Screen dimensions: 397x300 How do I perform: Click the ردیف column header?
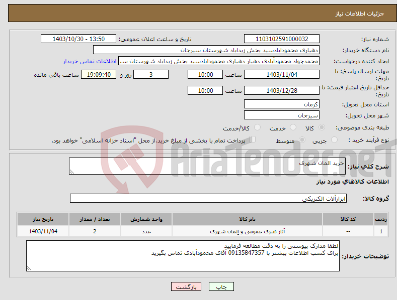point(381,219)
